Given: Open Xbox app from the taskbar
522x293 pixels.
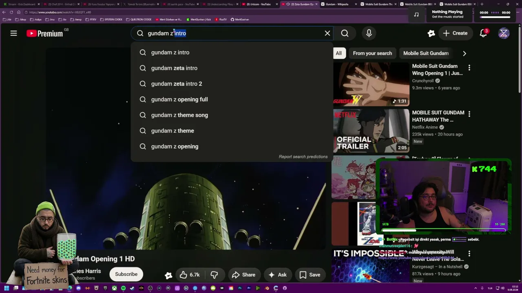Looking at the screenshot, I should point(114,288).
